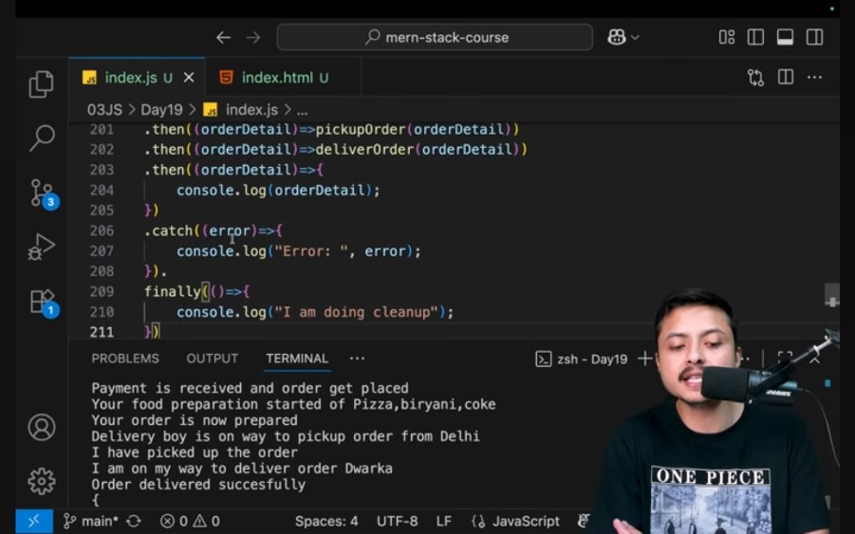Select the 03JS breadcrumb folder
The height and width of the screenshot is (534, 855).
click(x=104, y=109)
